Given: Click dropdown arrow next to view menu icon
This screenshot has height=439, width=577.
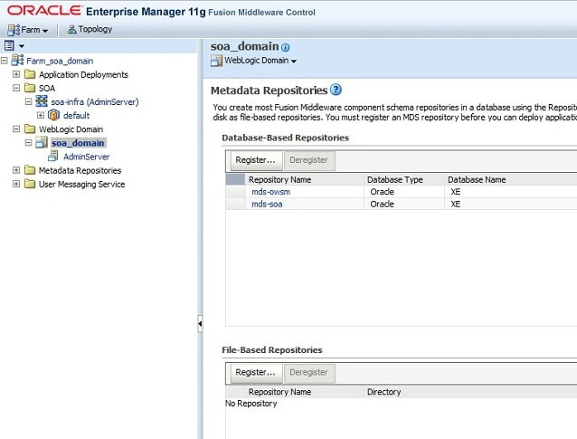Looking at the screenshot, I should pyautogui.click(x=22, y=46).
